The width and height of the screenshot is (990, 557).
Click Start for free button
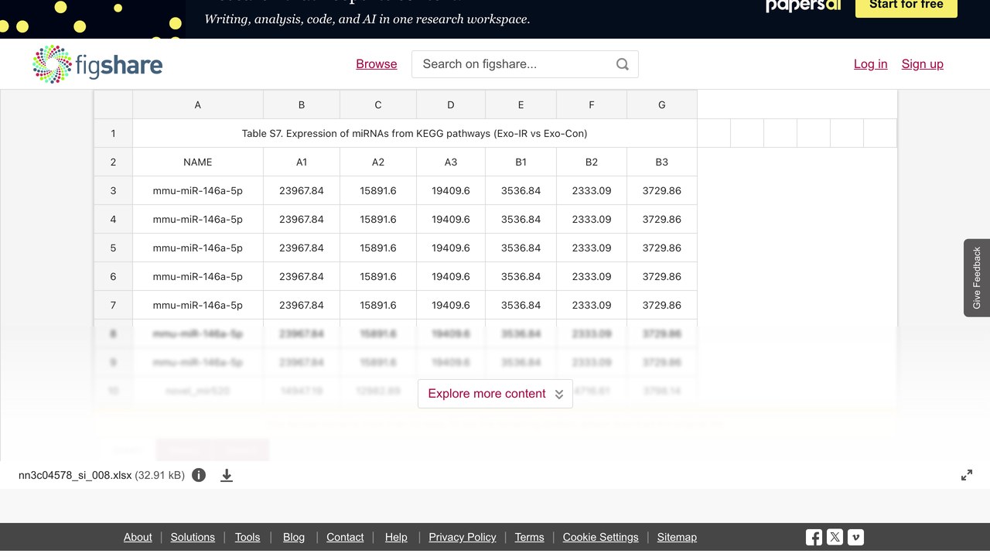(x=906, y=6)
